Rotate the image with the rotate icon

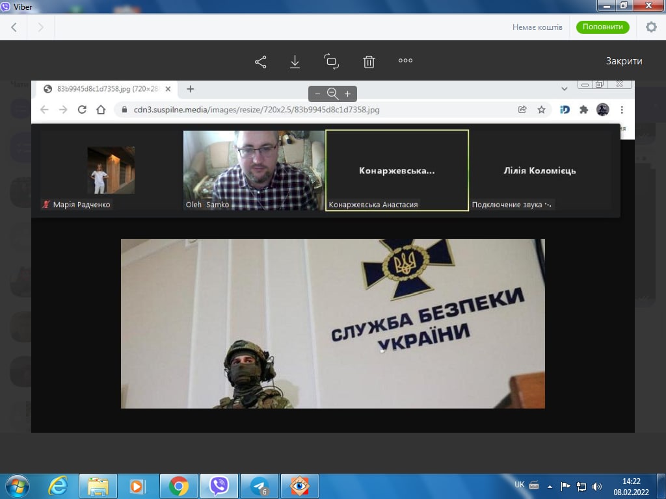point(331,61)
